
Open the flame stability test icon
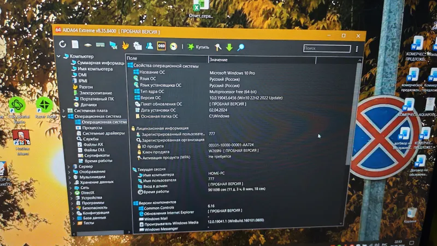(x=126, y=45)
